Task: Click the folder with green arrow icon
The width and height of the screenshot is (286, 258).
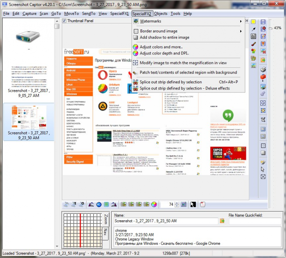Action: [x=263, y=60]
